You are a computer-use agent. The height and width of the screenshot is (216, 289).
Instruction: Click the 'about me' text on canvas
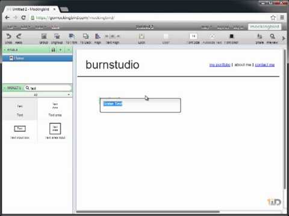click(x=243, y=65)
